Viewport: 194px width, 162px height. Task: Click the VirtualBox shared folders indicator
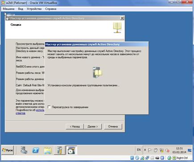click(x=152, y=158)
